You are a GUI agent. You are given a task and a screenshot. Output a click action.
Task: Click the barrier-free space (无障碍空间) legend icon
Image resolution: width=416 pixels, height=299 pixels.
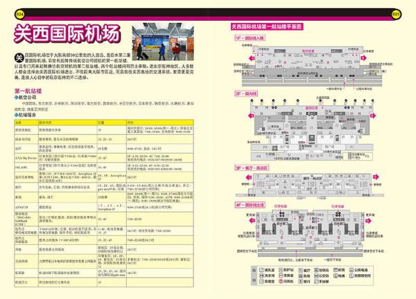coord(352,275)
